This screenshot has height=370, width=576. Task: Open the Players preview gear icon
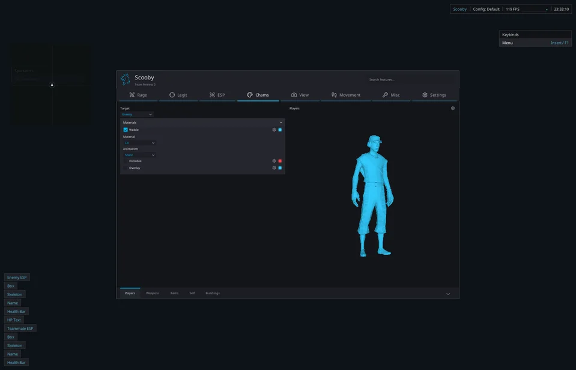[x=453, y=108]
